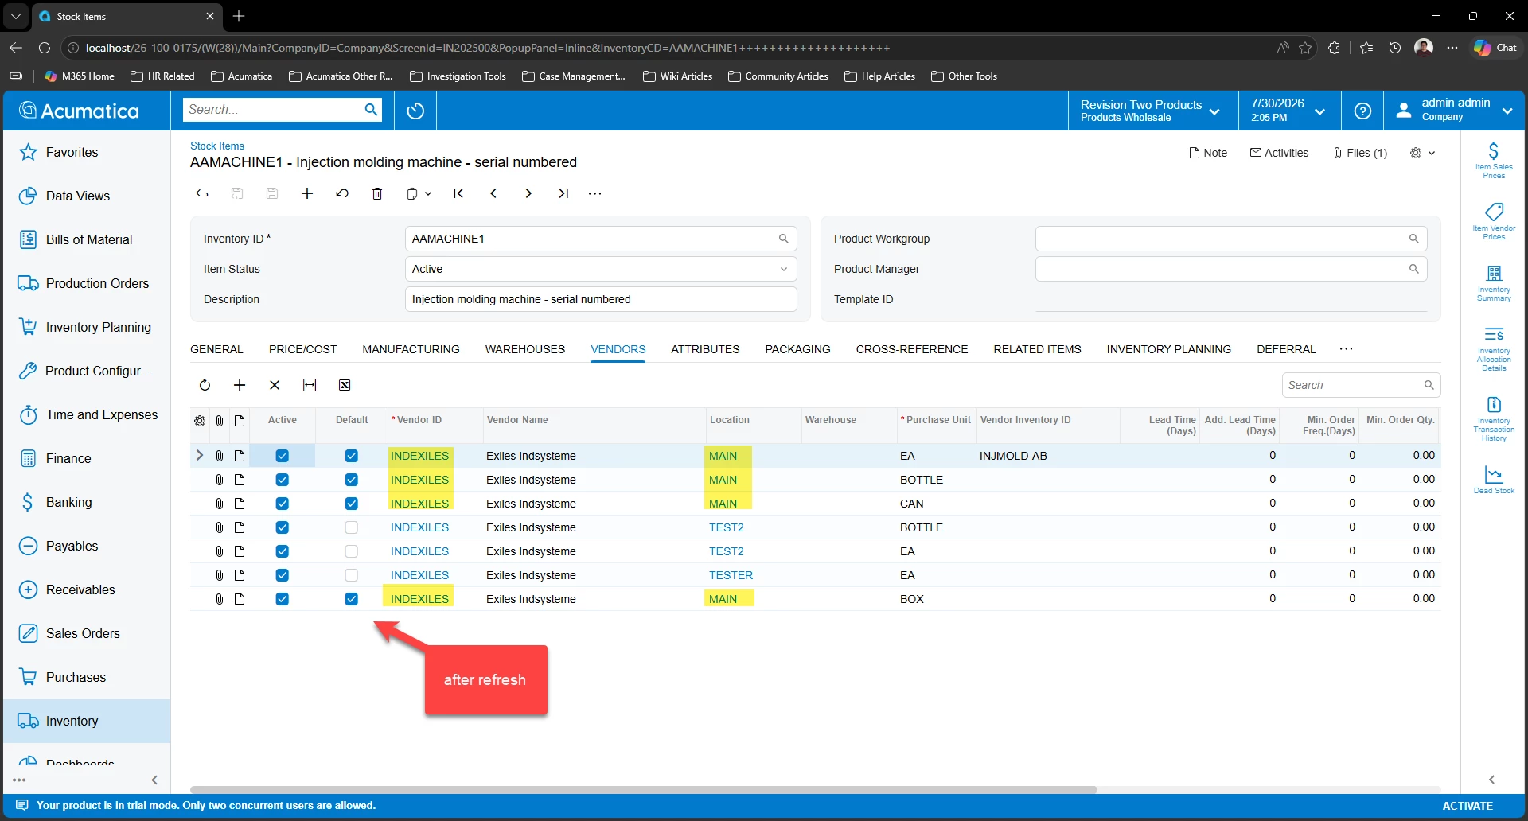Uncheck Default for the INJMOLD-AB row
The height and width of the screenshot is (821, 1528).
(x=351, y=456)
